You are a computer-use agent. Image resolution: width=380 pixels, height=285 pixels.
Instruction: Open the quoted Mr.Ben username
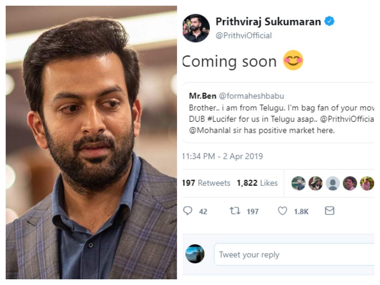click(197, 96)
